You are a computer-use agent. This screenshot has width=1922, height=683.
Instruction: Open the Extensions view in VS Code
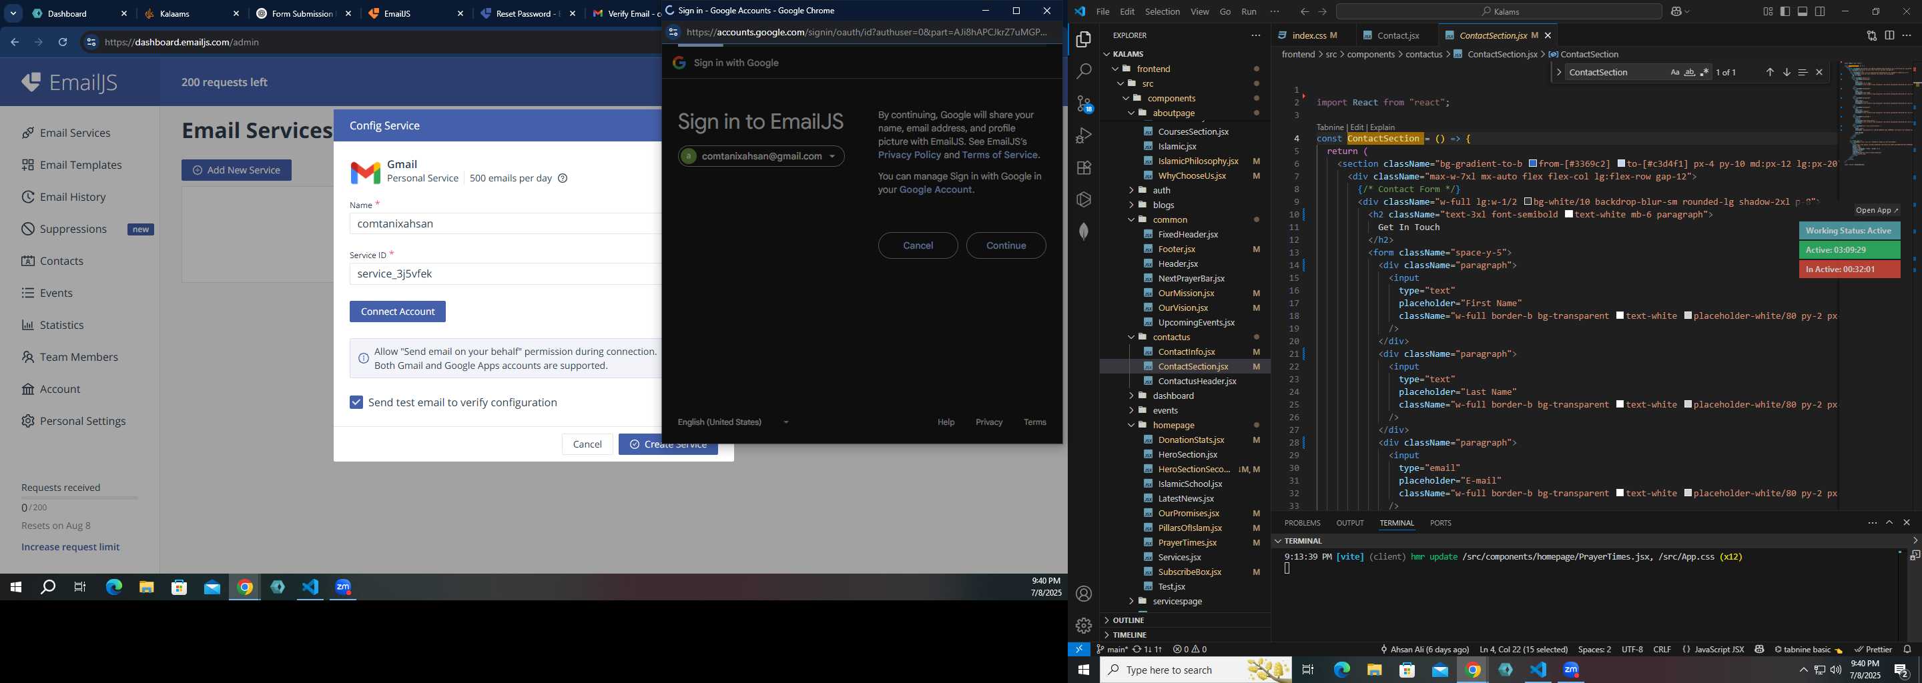coord(1083,168)
